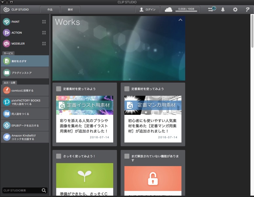This screenshot has width=254, height=197.
Task: Click the Works banner image
Action: point(119,48)
